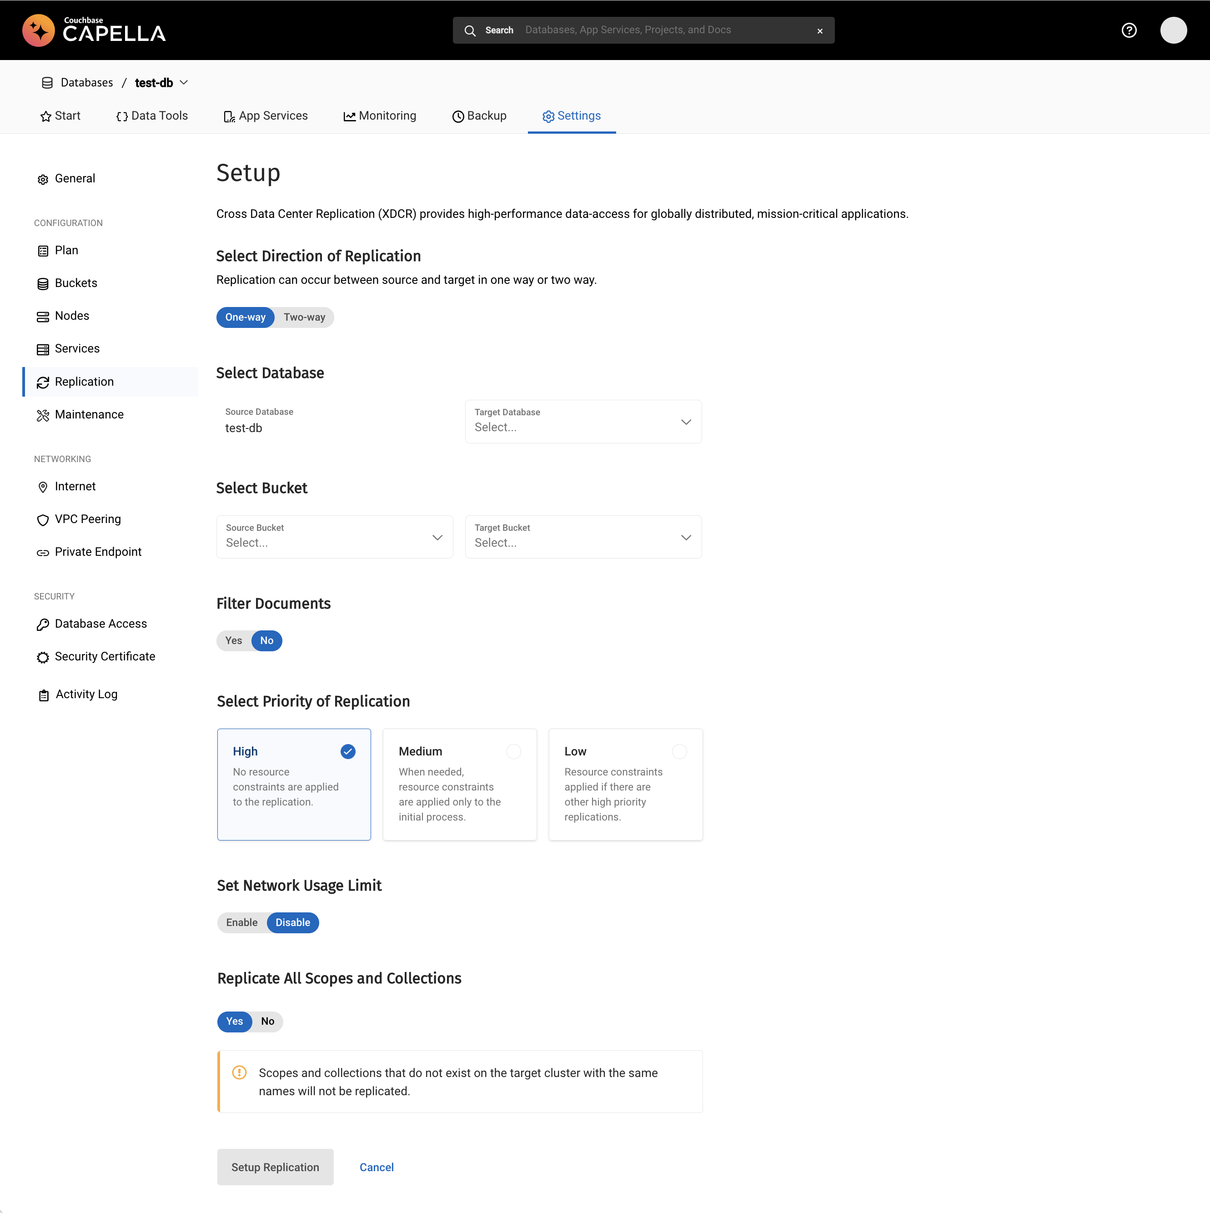Viewport: 1210px width, 1213px height.
Task: Open the Security Certificate page
Action: (105, 656)
